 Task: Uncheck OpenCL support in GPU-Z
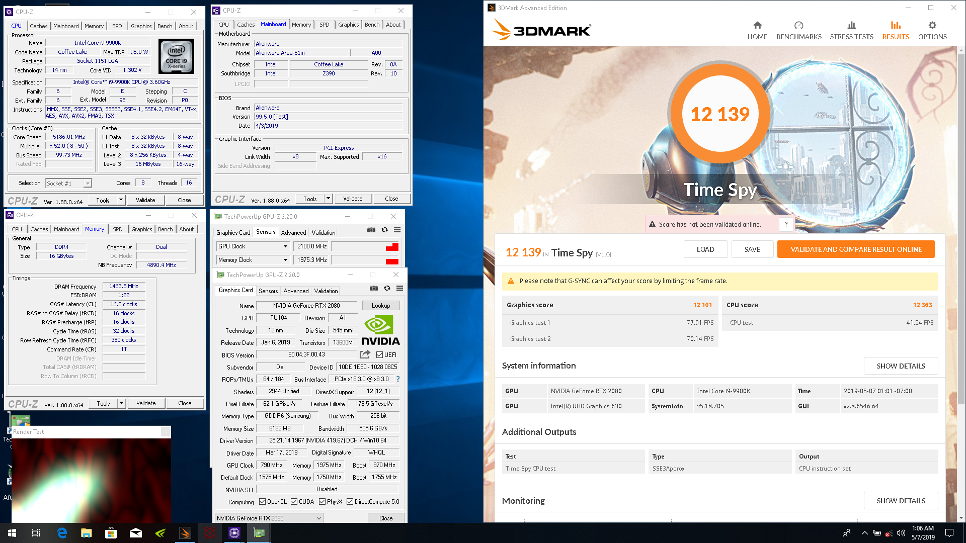click(262, 501)
